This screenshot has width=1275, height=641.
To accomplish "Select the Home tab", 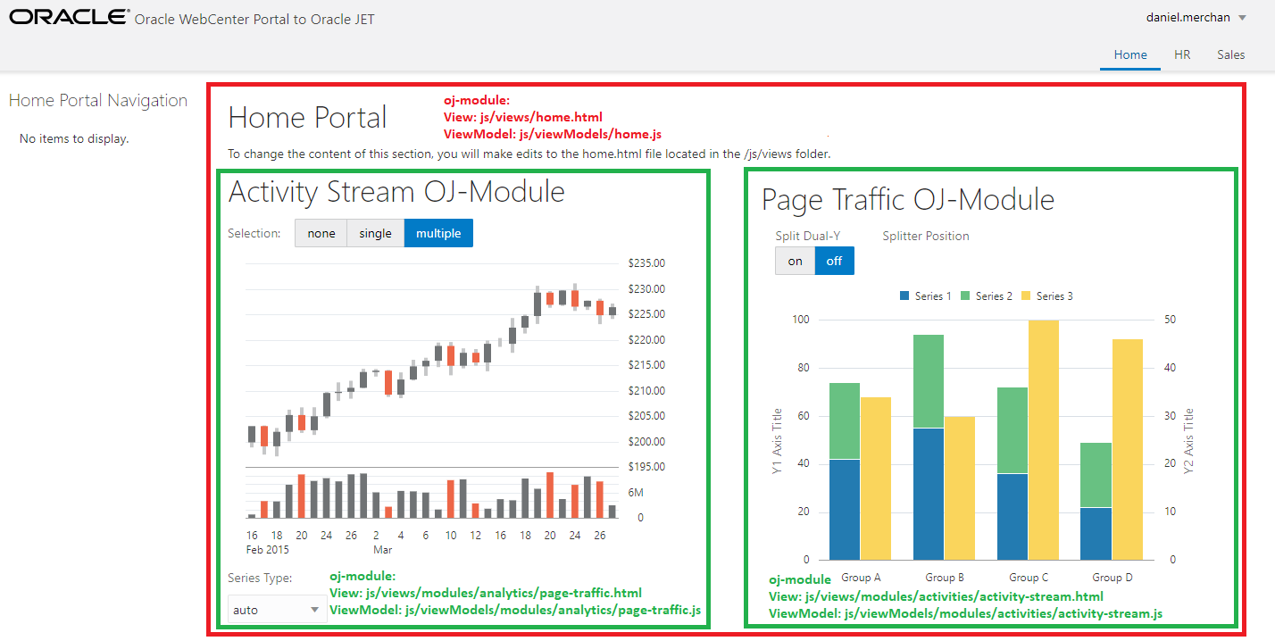I will point(1129,54).
